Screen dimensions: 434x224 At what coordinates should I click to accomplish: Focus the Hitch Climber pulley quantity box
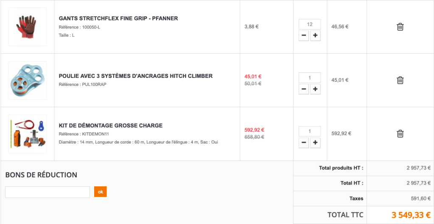click(x=310, y=78)
